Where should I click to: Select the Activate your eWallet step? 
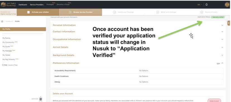pos(38,12)
